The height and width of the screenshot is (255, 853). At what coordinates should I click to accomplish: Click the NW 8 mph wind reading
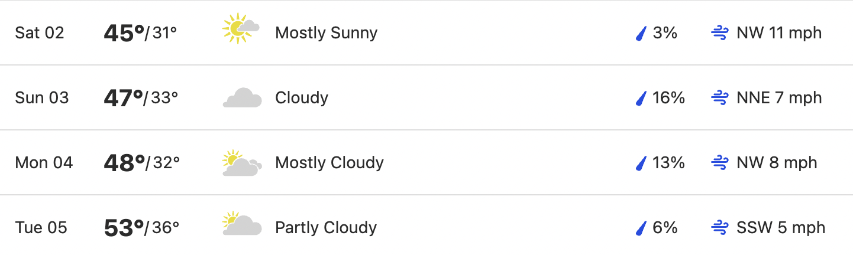tap(777, 162)
